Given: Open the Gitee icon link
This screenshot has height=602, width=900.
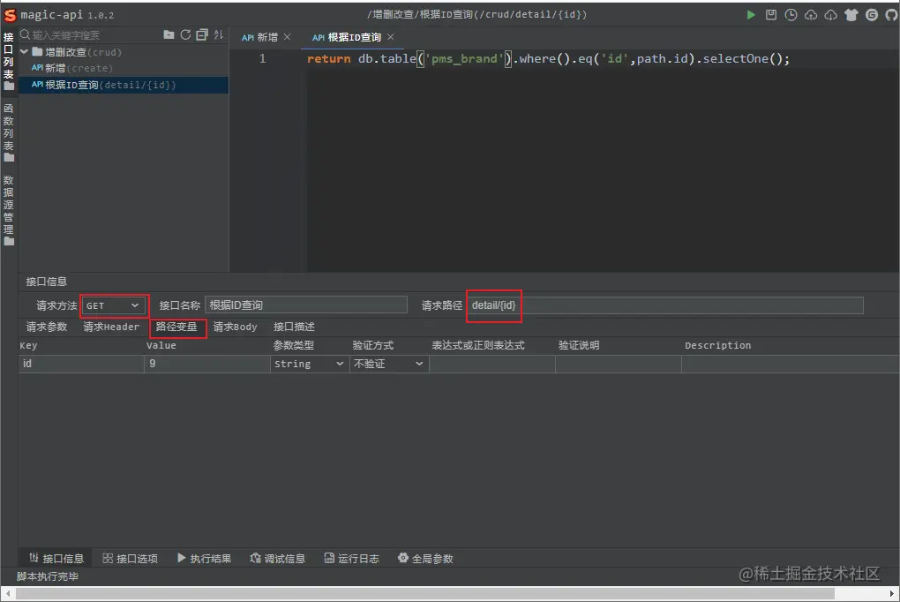Looking at the screenshot, I should (871, 15).
